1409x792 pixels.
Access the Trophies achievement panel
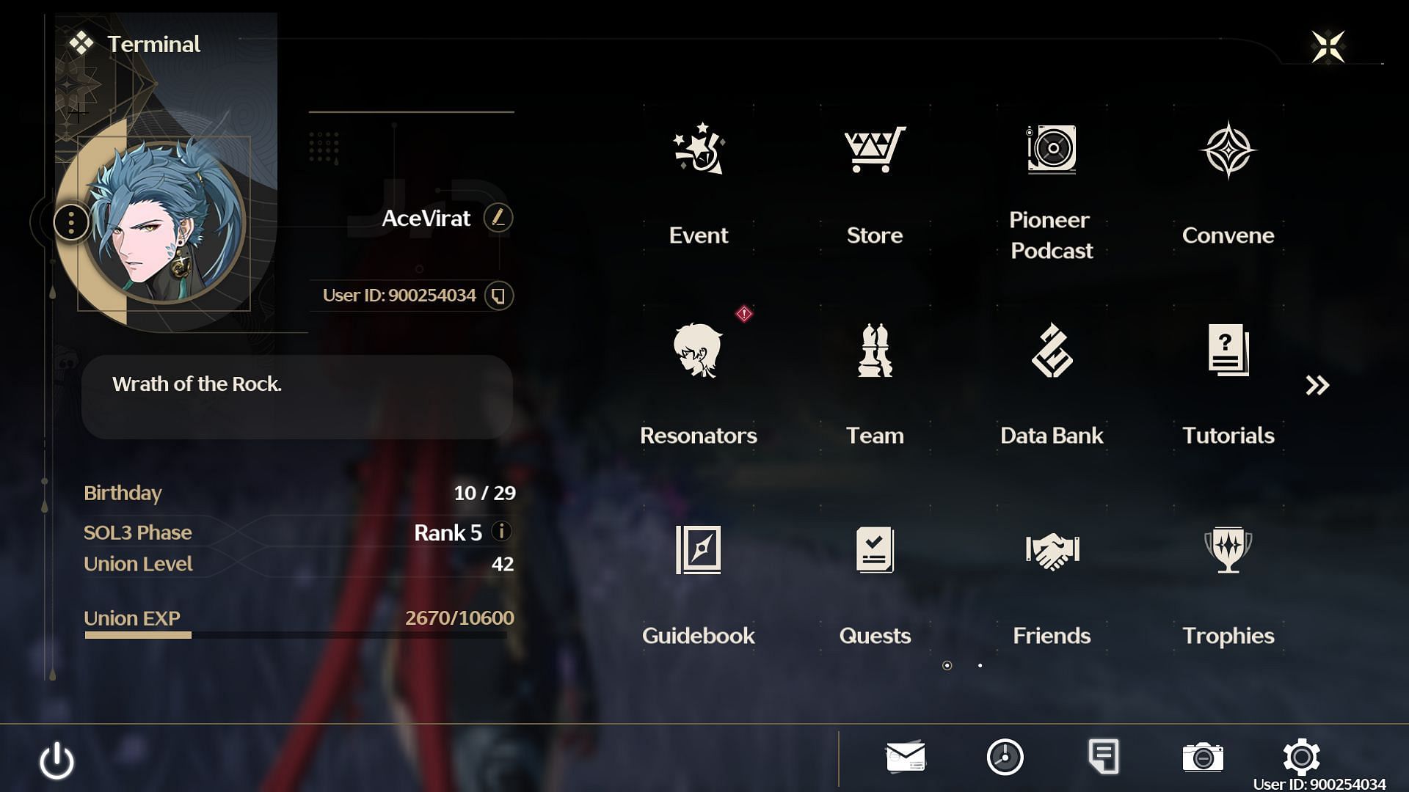[x=1228, y=580]
